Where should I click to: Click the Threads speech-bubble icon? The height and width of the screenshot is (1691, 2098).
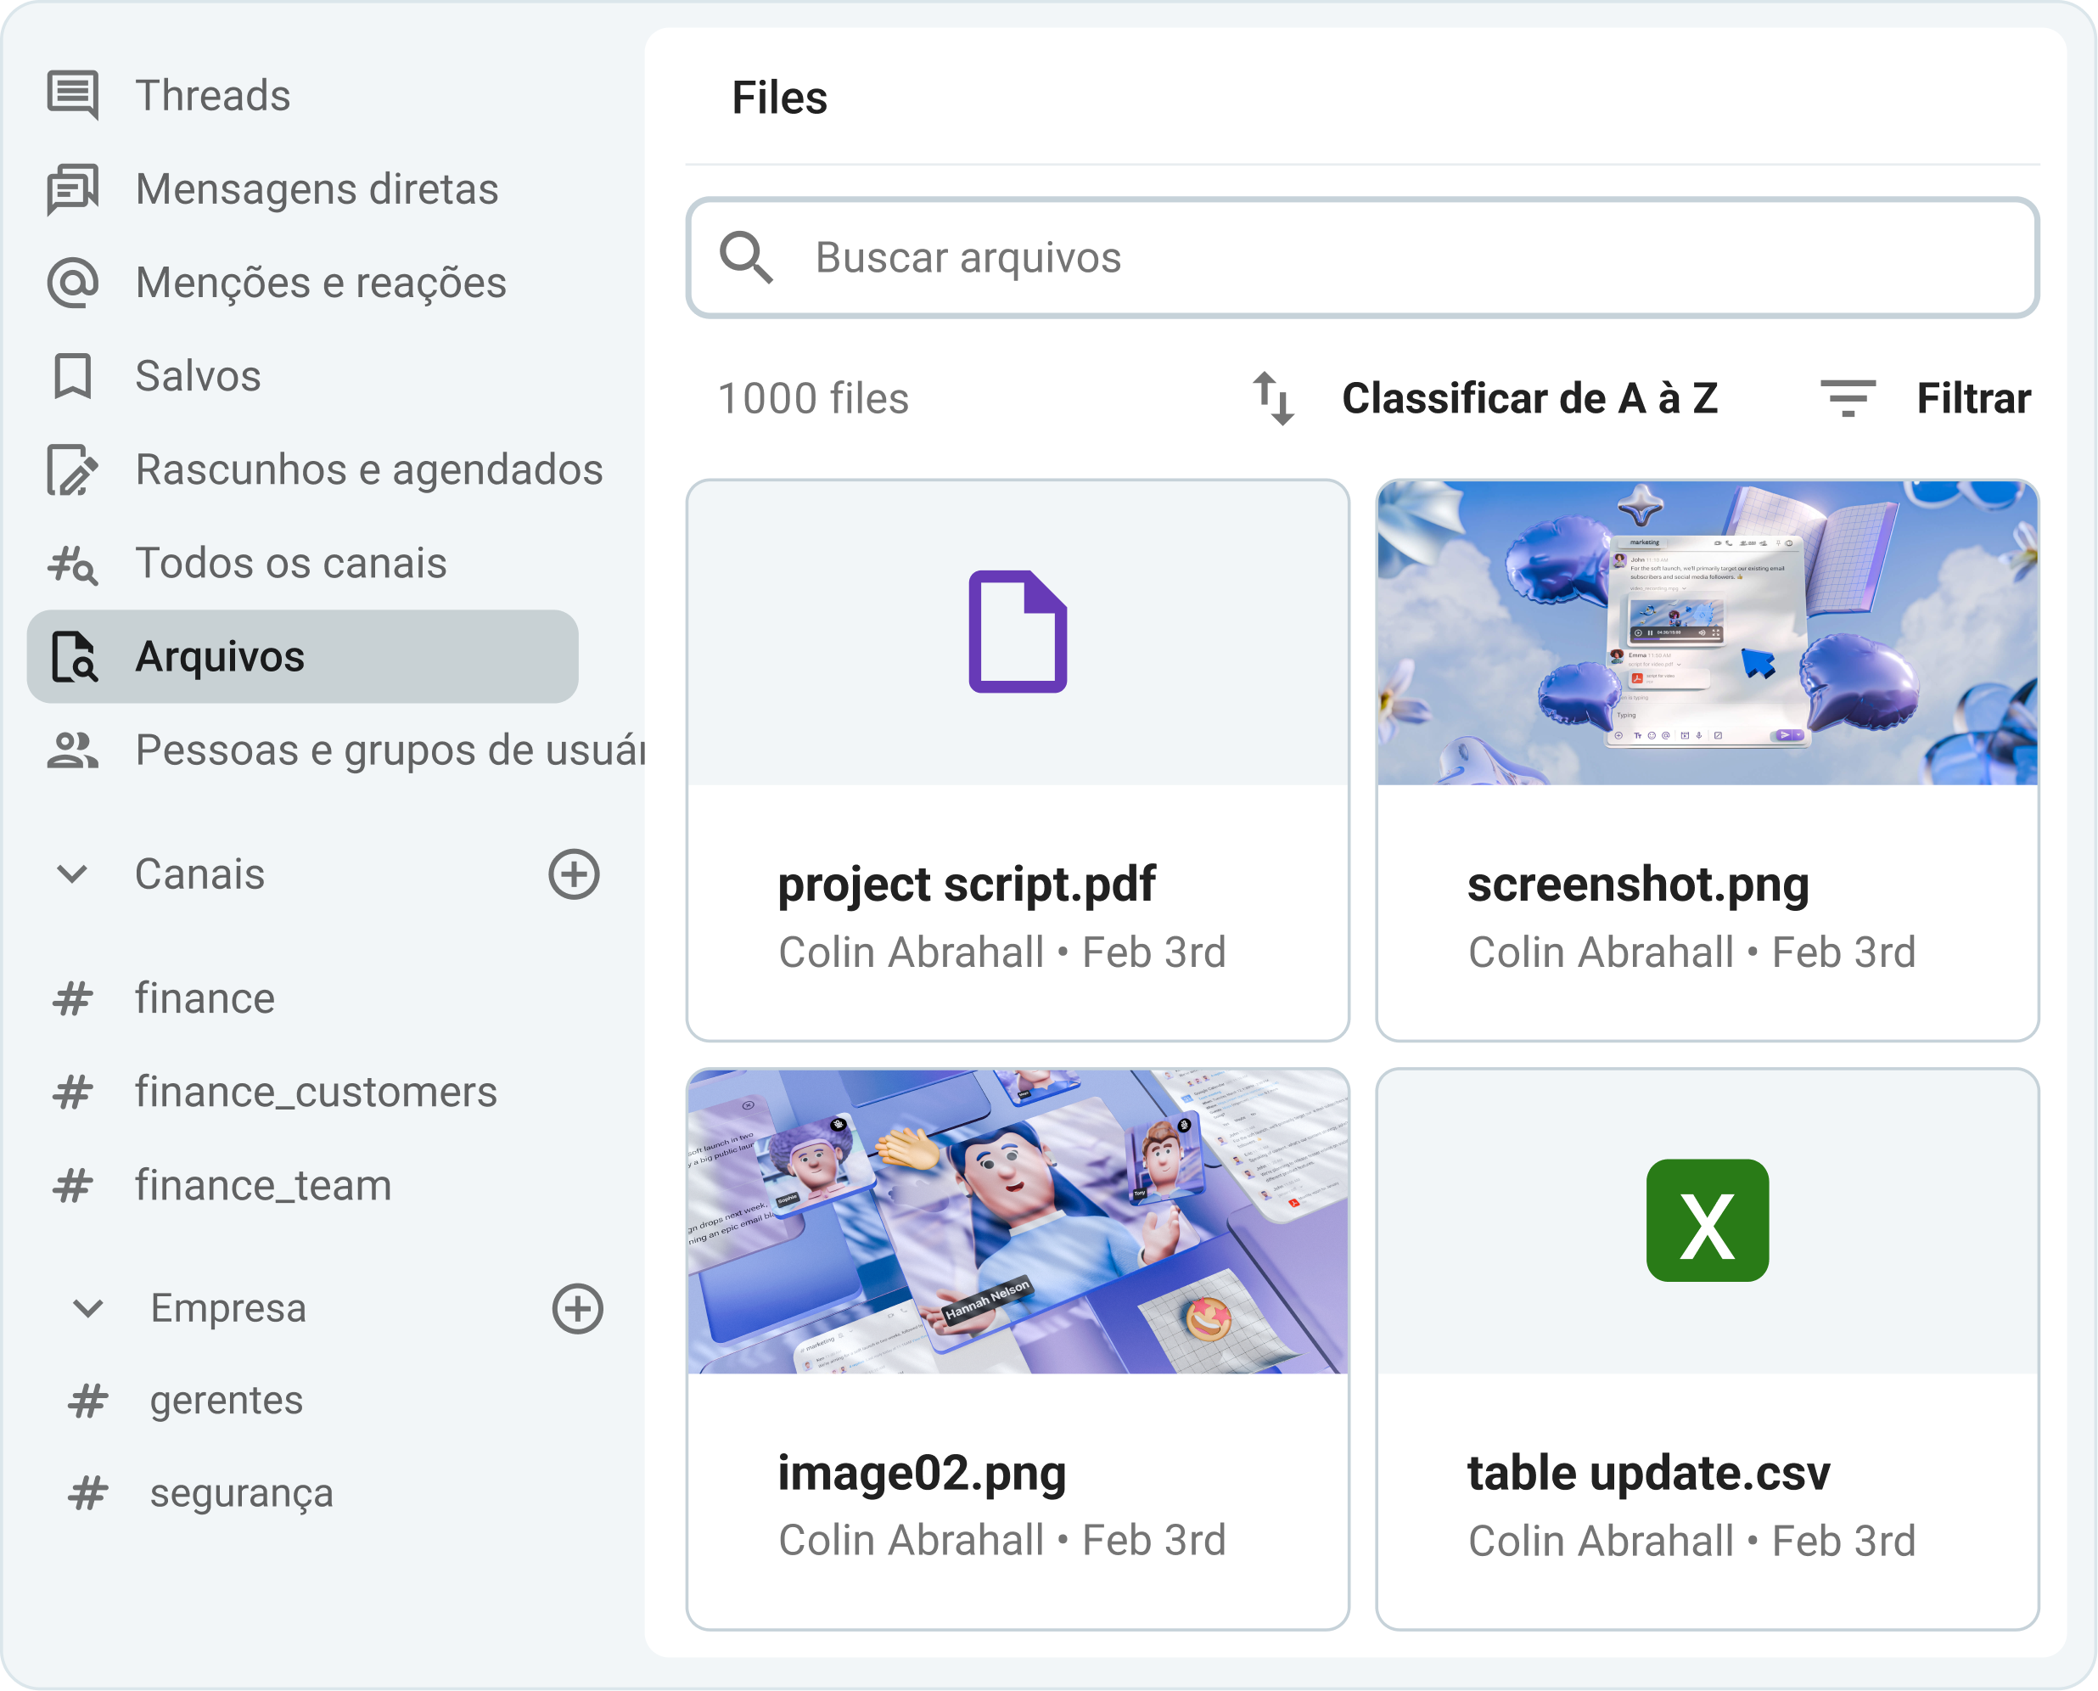click(x=73, y=95)
